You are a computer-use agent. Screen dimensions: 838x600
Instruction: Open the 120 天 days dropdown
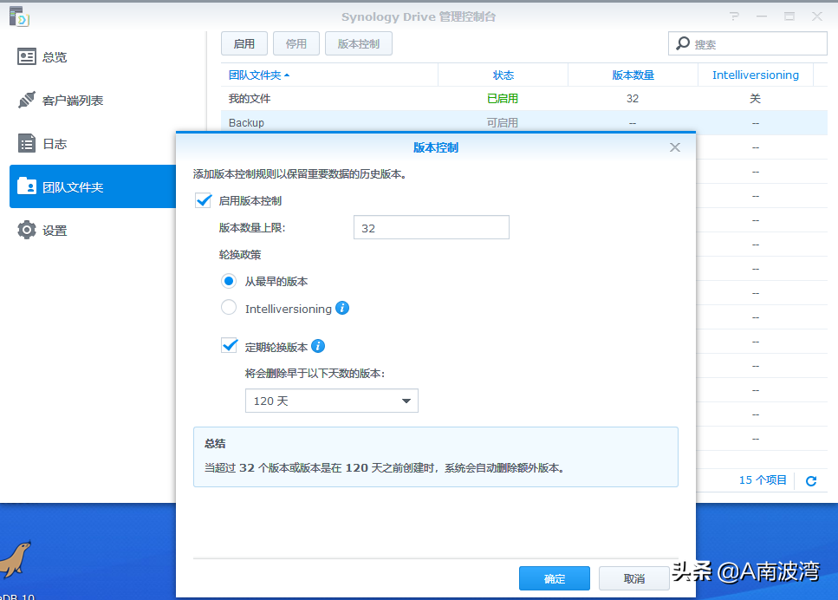pyautogui.click(x=331, y=401)
